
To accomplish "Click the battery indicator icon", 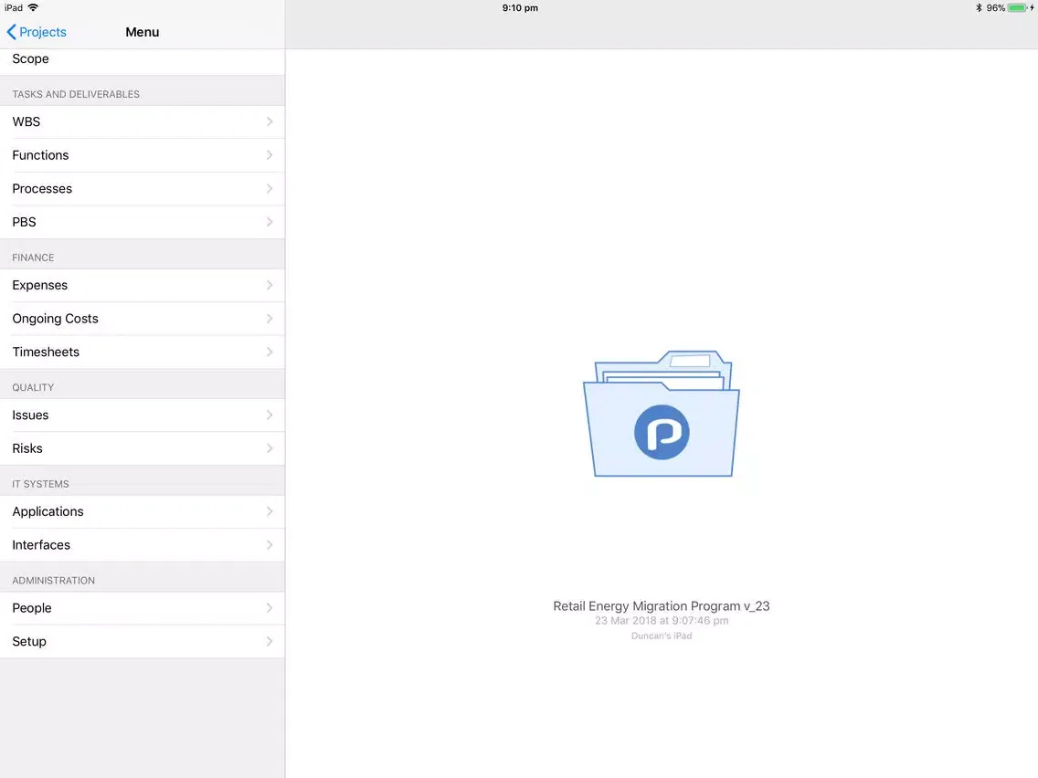I will [x=1018, y=8].
